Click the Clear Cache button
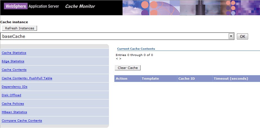Image resolution: width=260 pixels, height=128 pixels. click(x=128, y=68)
